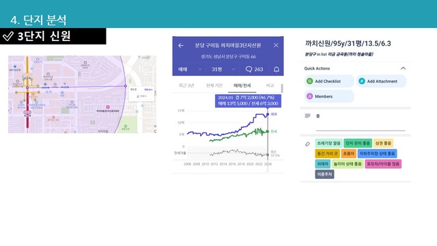Image resolution: width=437 pixels, height=246 pixels.
Task: Open the comments icon showing 263
Action: tap(254, 69)
